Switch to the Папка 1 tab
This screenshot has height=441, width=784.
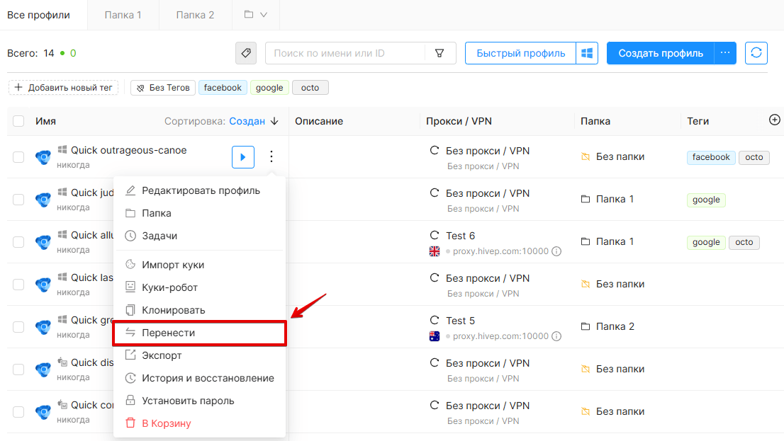click(x=123, y=15)
